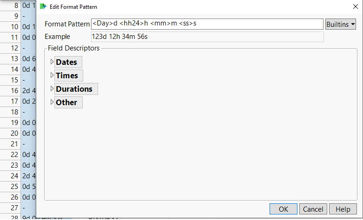Select row 25 in the data table
Viewport: 363px width, 220px height.
14,186
